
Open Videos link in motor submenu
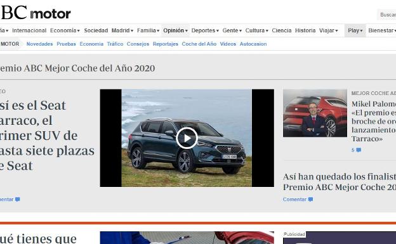coord(228,44)
